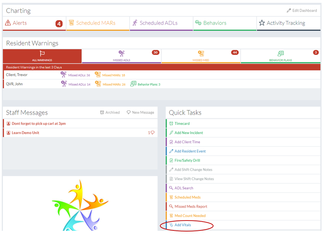Click the Timecard clock icon

coord(171,124)
